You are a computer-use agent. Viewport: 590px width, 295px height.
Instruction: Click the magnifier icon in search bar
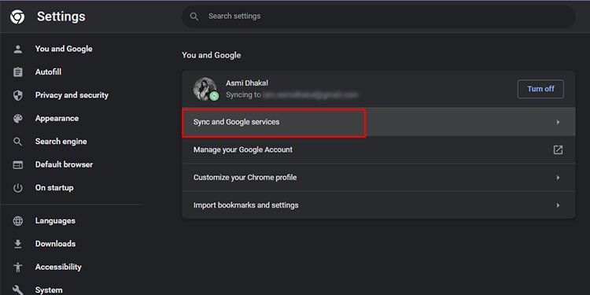tap(194, 17)
